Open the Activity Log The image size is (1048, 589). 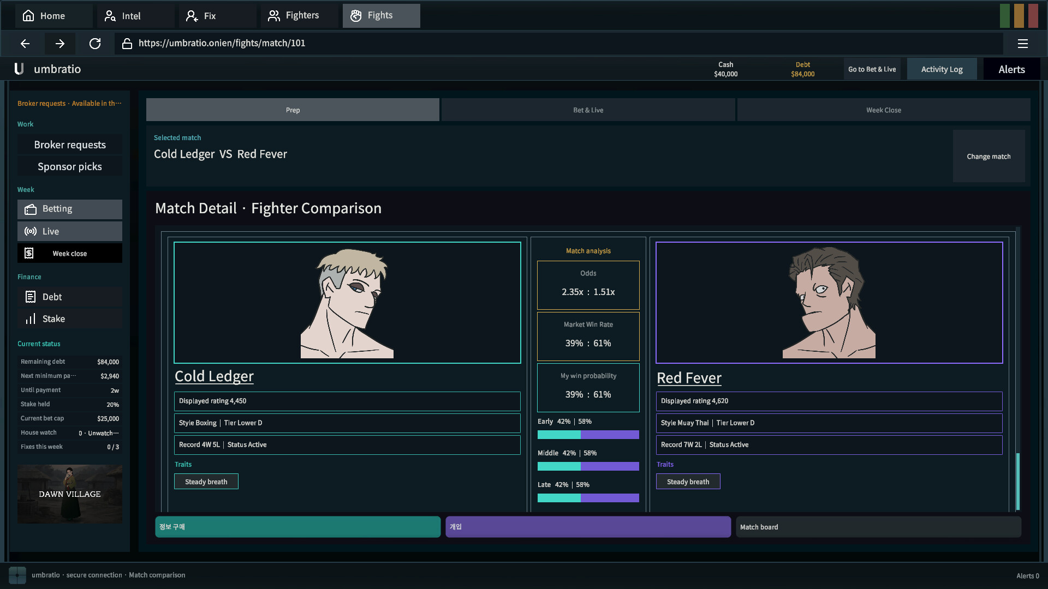[x=942, y=69]
